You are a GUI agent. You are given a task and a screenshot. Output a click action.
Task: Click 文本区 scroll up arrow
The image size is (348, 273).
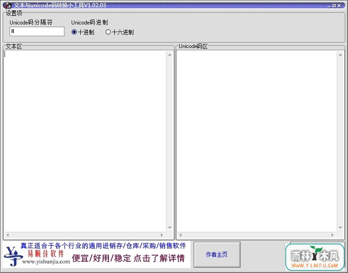point(170,55)
